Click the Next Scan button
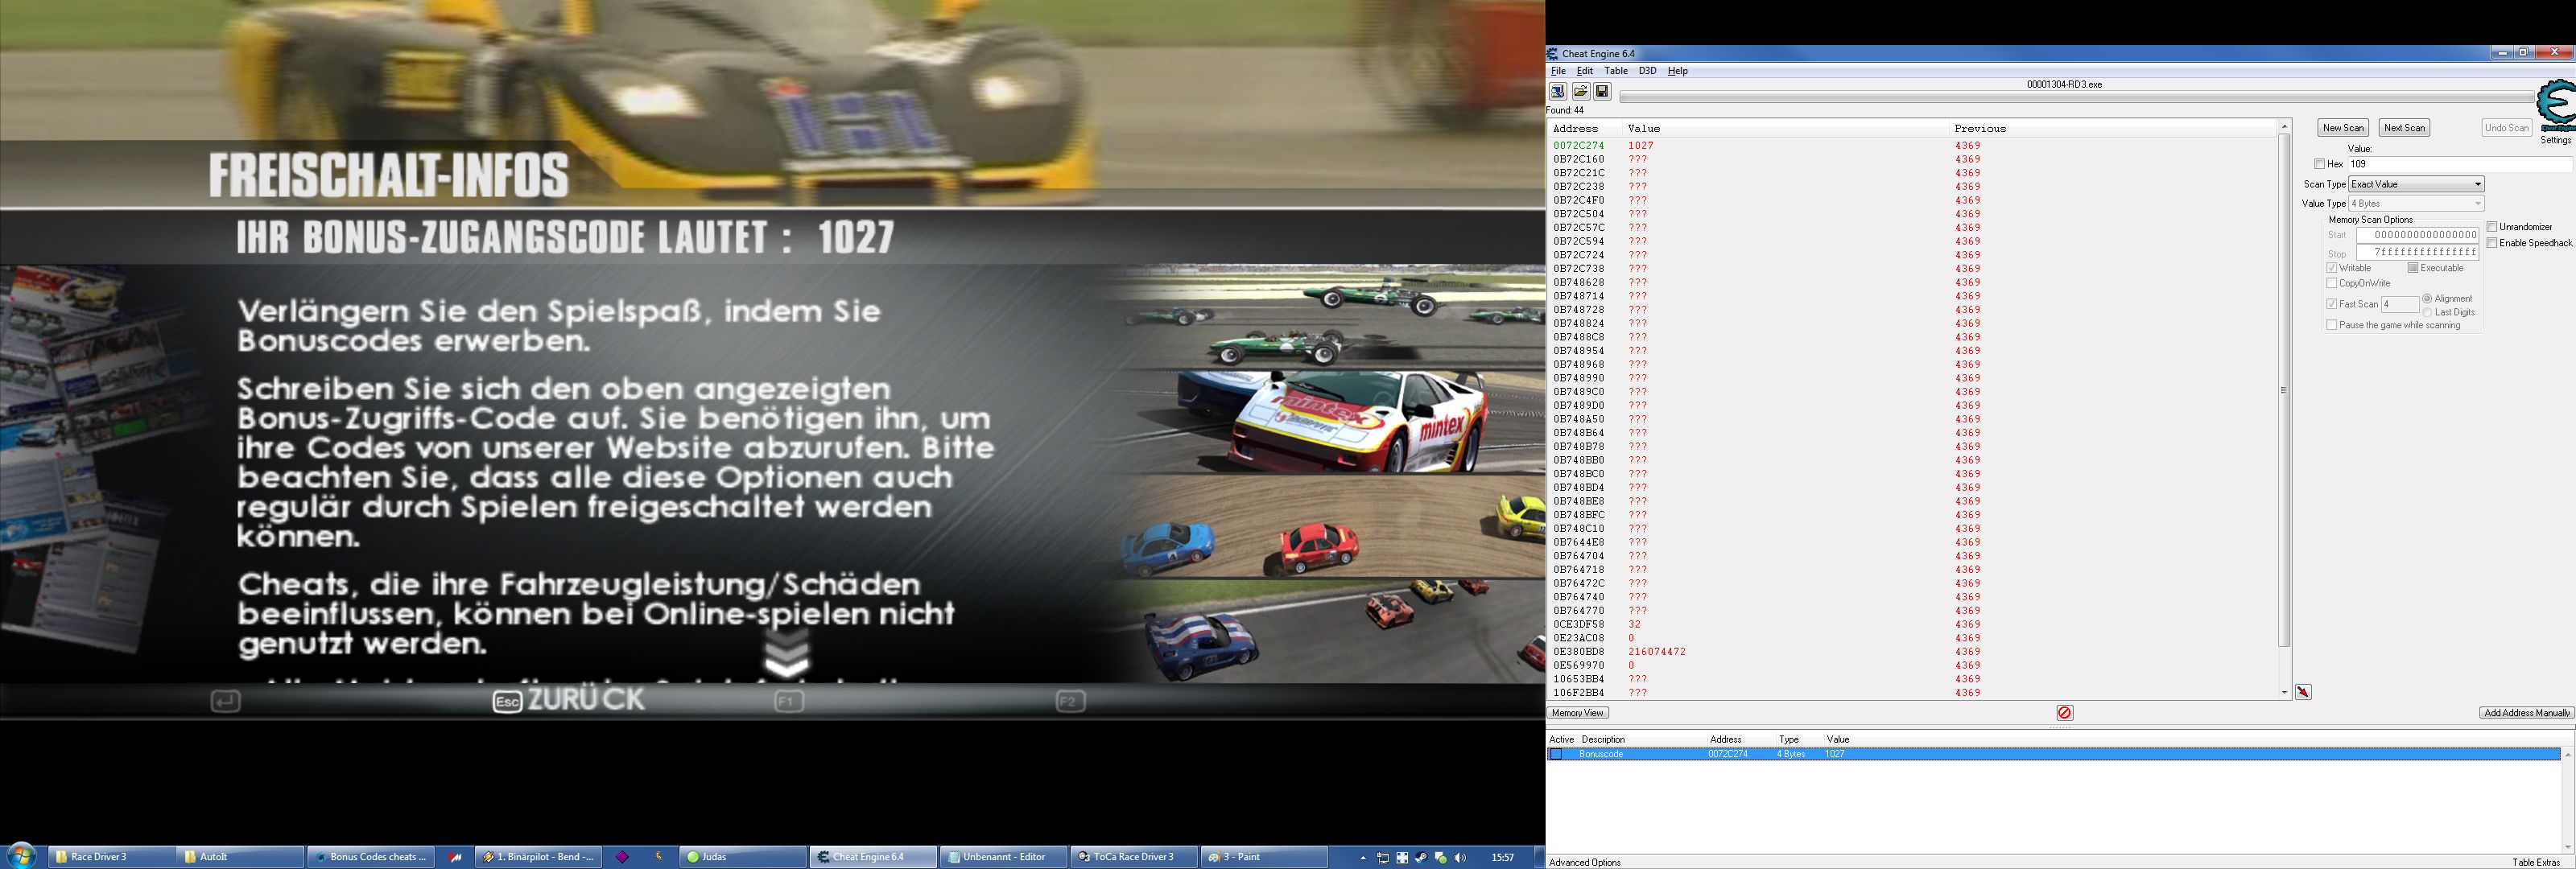This screenshot has height=869, width=2576. (x=2404, y=128)
